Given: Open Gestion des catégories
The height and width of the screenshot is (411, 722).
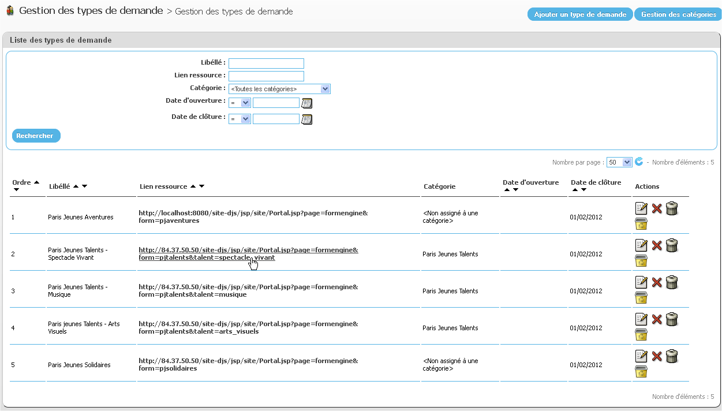Looking at the screenshot, I should (x=678, y=14).
